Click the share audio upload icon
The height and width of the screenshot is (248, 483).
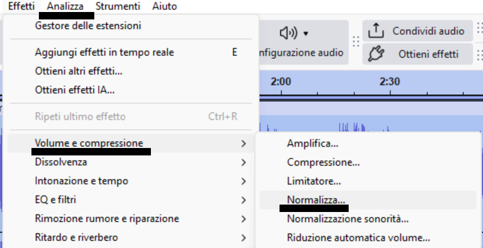pos(376,31)
